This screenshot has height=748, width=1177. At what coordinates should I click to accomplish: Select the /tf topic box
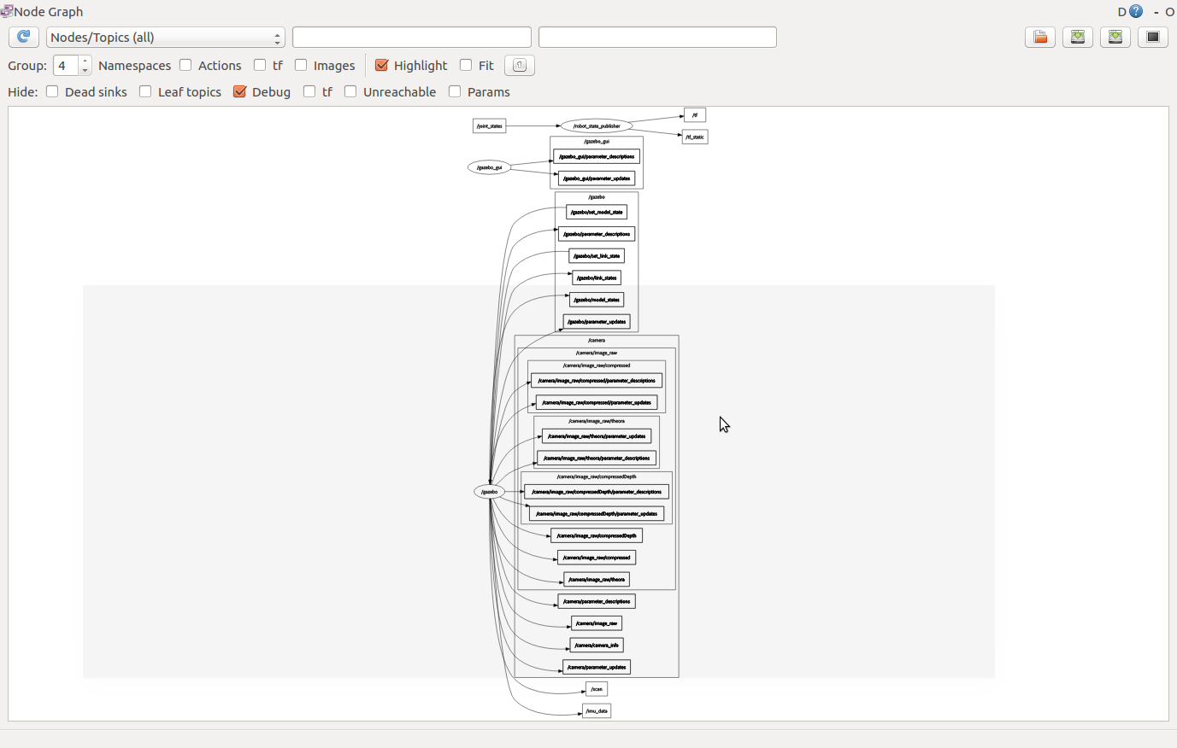[695, 115]
